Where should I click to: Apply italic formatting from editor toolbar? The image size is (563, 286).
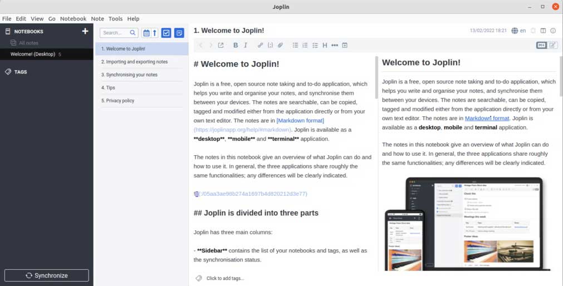(246, 45)
